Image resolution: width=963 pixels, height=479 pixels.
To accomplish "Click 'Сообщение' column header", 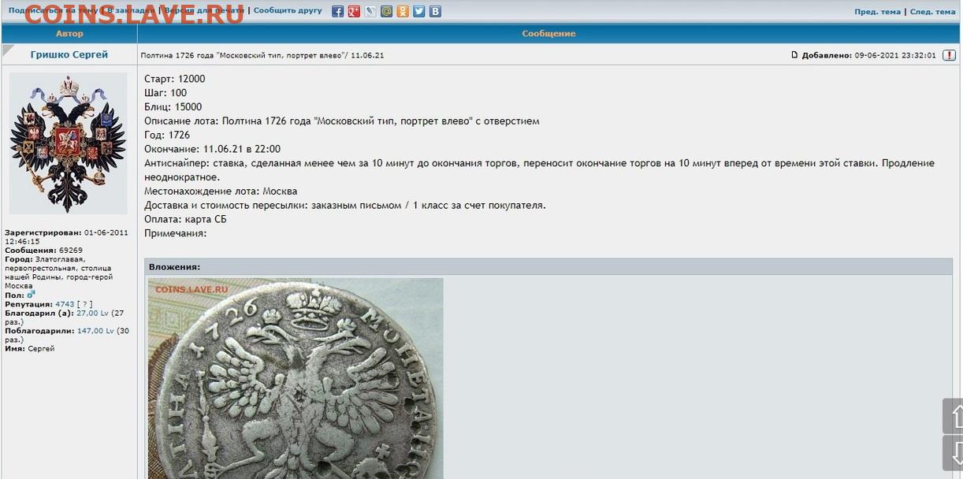I will [x=548, y=34].
